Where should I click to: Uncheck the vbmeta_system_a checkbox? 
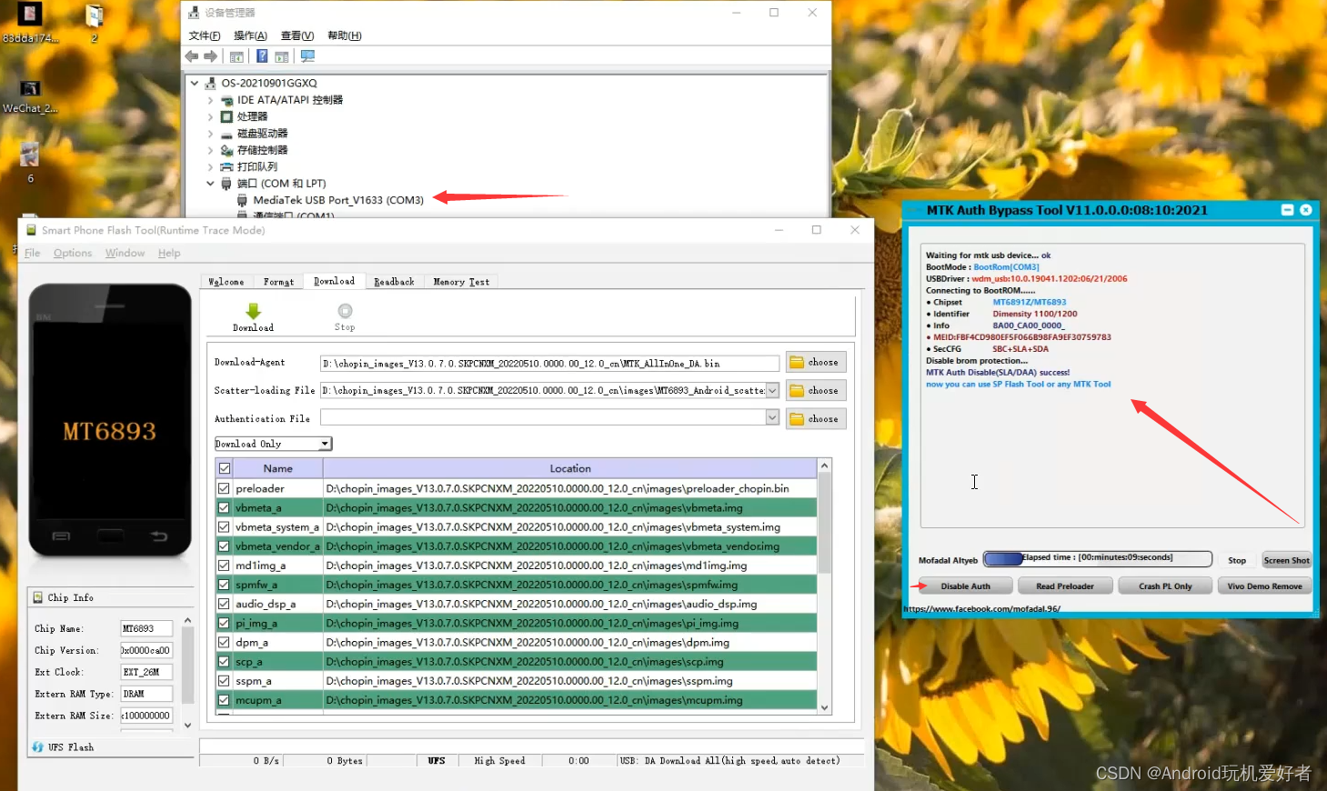click(224, 526)
